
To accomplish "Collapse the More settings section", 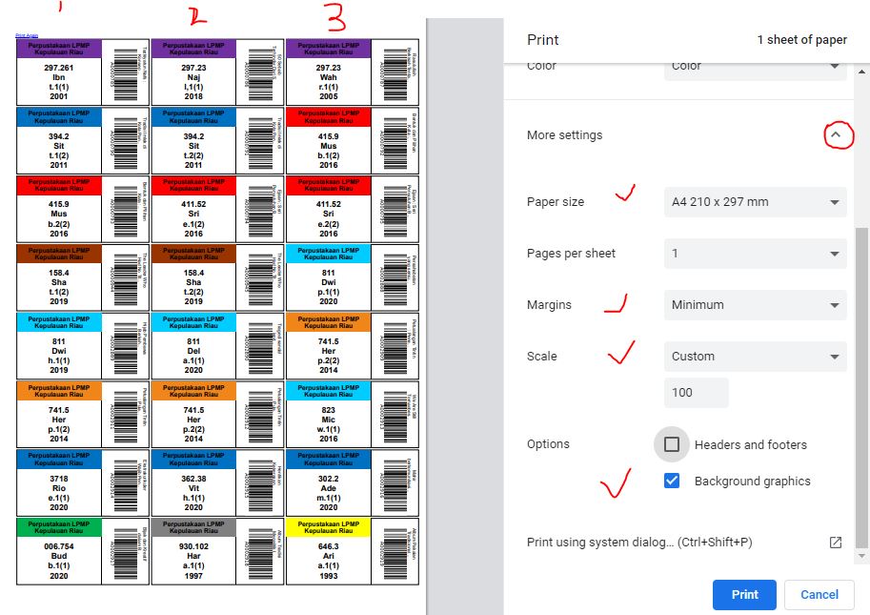I will 837,134.
